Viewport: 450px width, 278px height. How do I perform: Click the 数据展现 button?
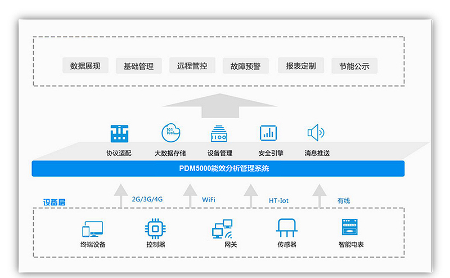click(x=85, y=66)
